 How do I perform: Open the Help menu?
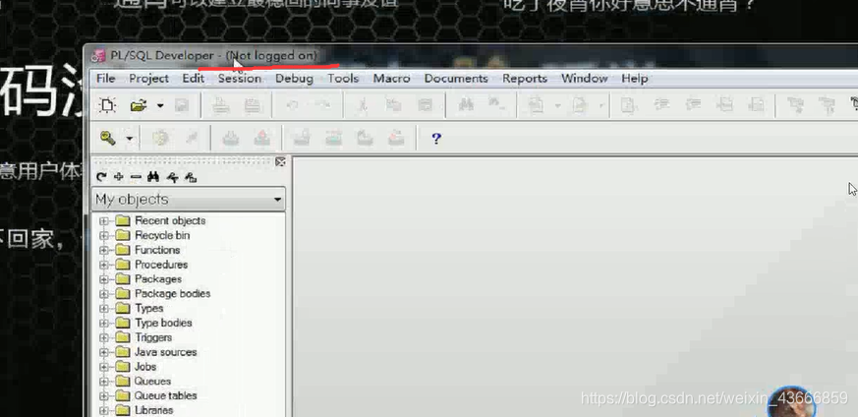(635, 79)
